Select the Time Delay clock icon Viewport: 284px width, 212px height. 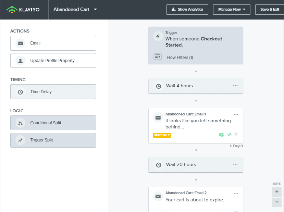tap(21, 92)
